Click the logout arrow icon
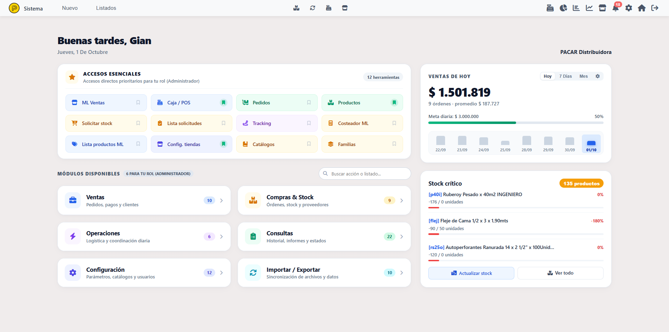The width and height of the screenshot is (669, 332). 655,8
